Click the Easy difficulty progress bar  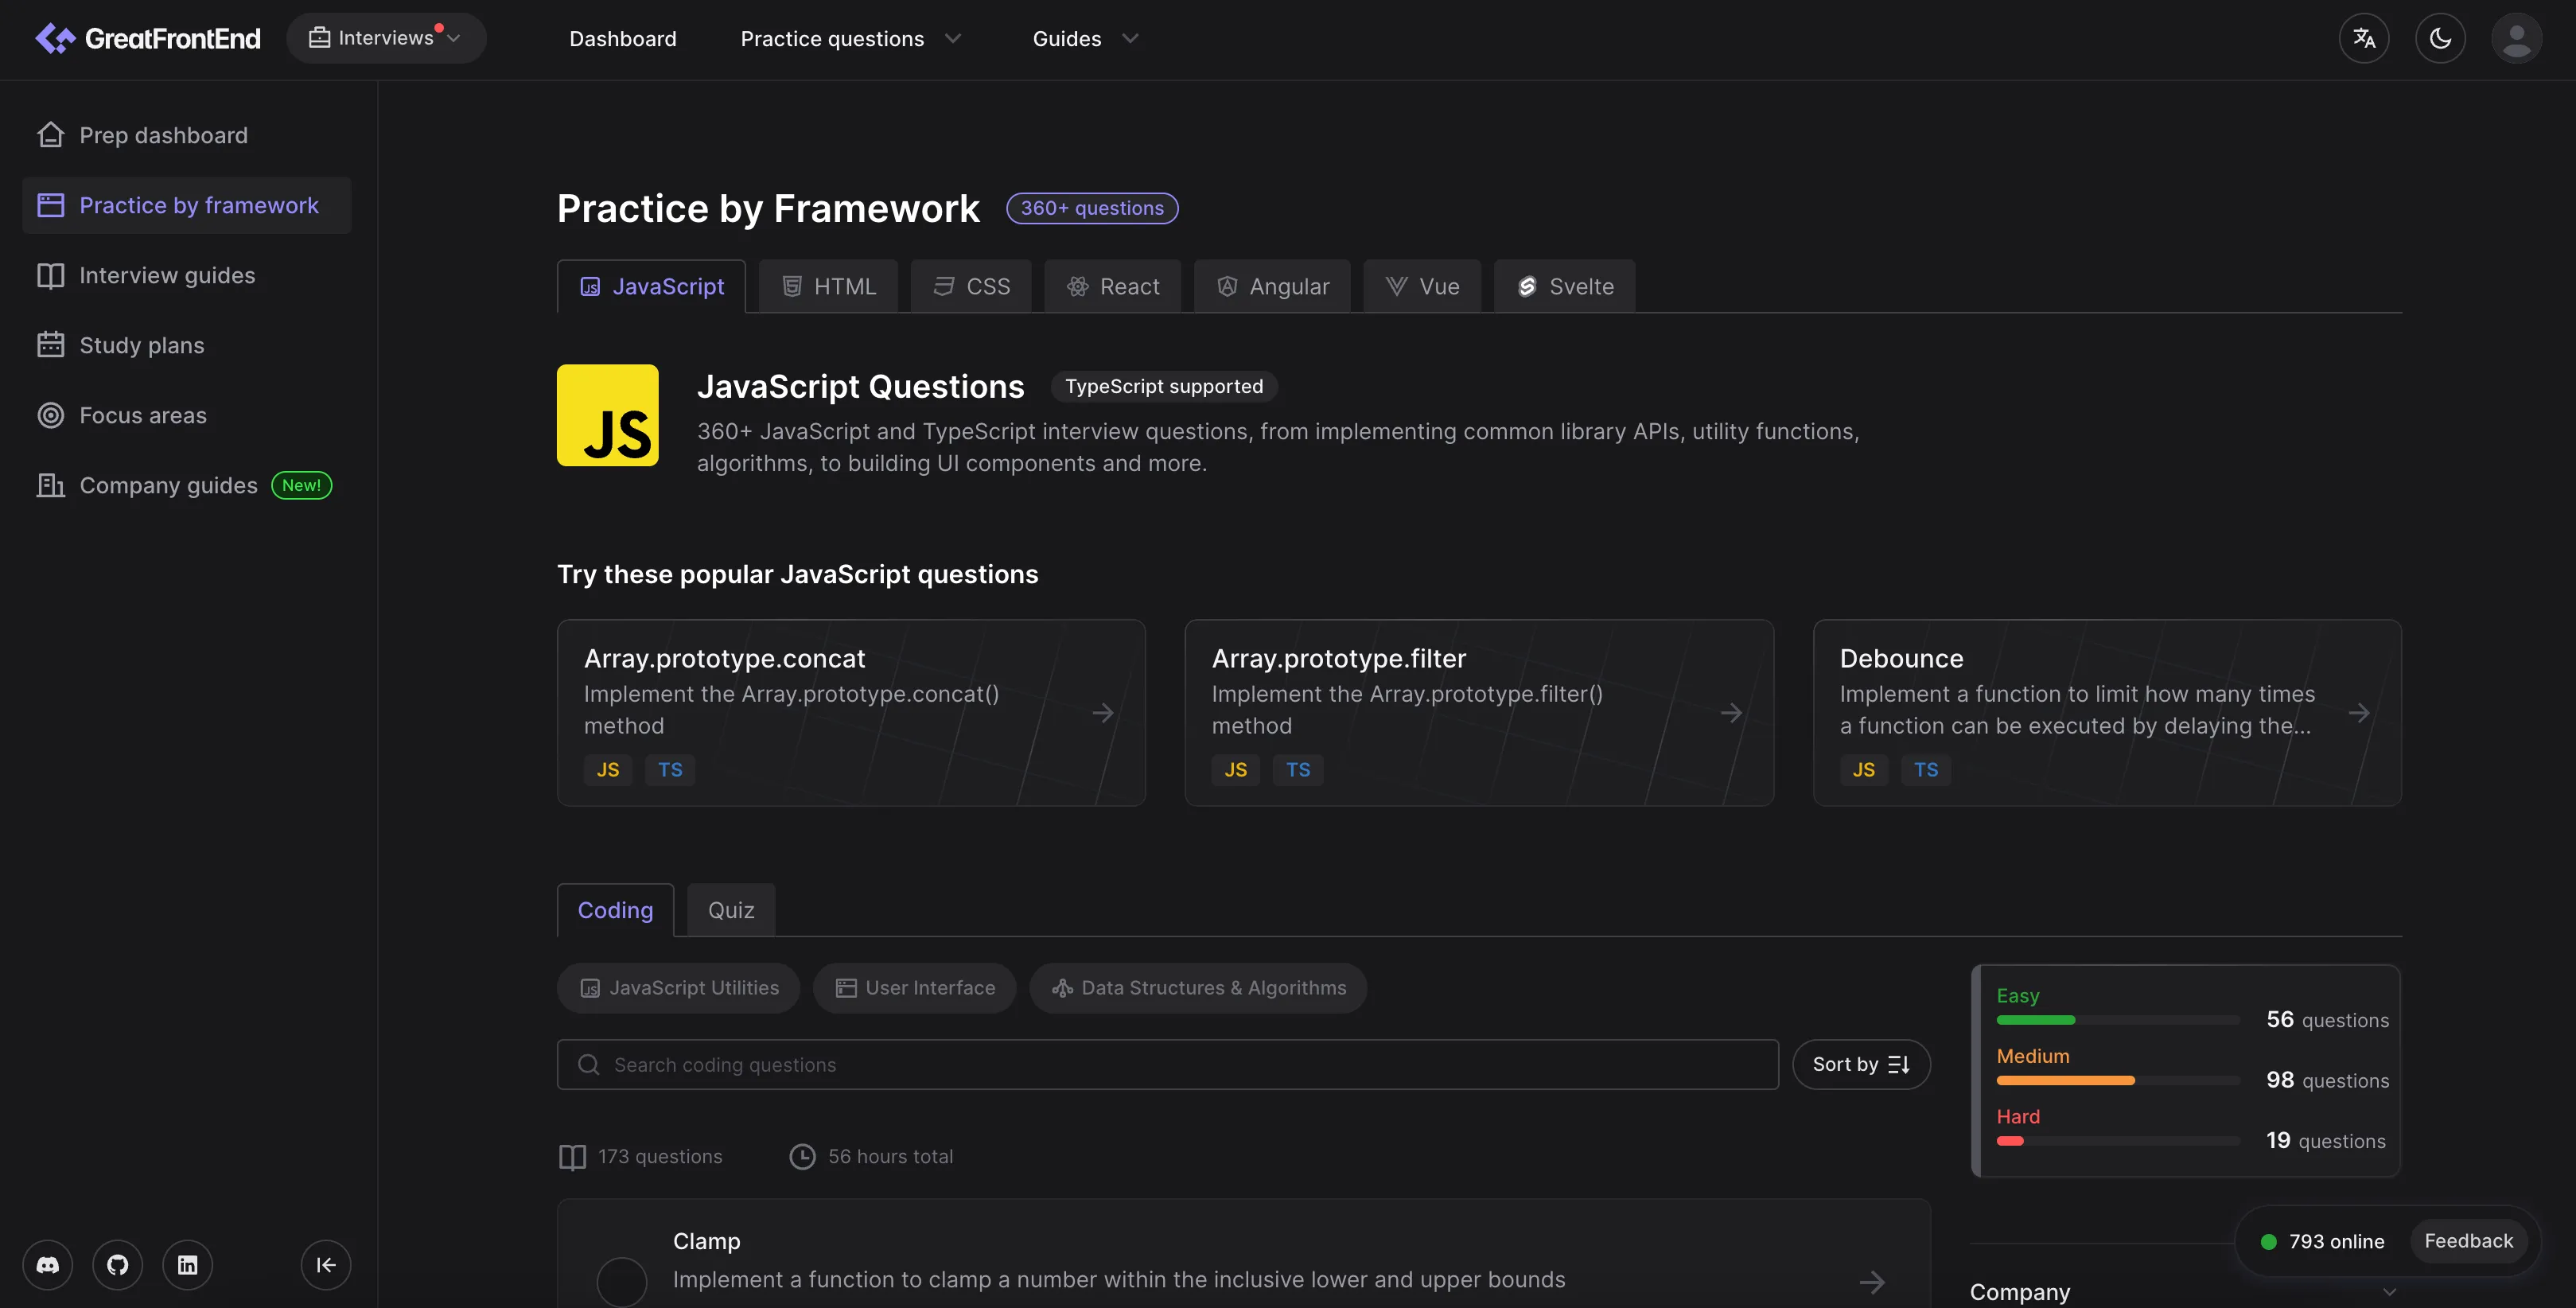[x=2118, y=1020]
